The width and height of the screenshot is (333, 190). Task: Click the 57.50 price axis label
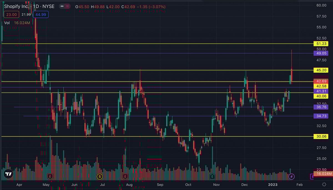pyautogui.click(x=321, y=16)
